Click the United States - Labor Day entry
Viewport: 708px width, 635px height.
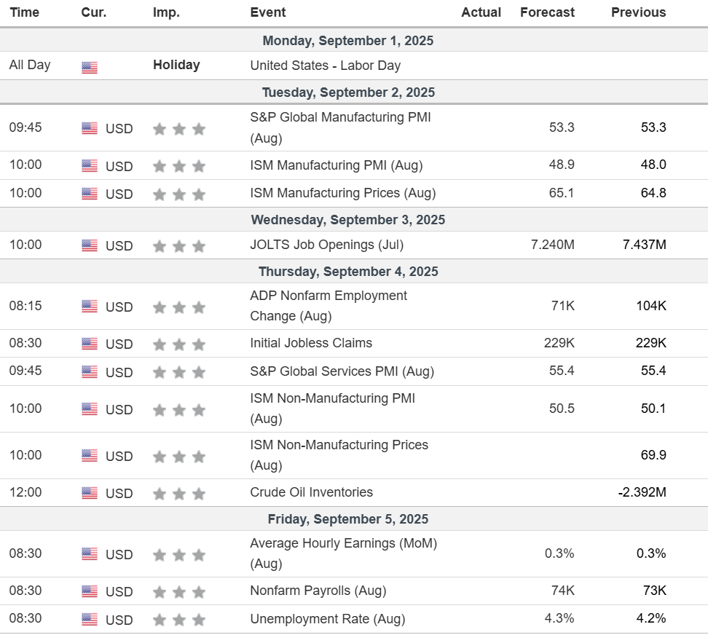coord(326,66)
